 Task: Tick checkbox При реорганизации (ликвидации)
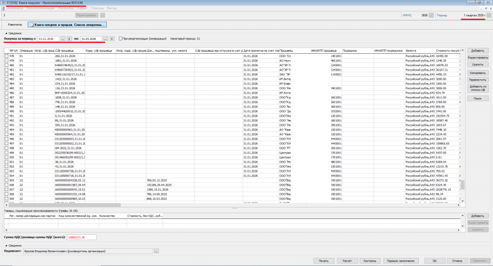coord(120,38)
